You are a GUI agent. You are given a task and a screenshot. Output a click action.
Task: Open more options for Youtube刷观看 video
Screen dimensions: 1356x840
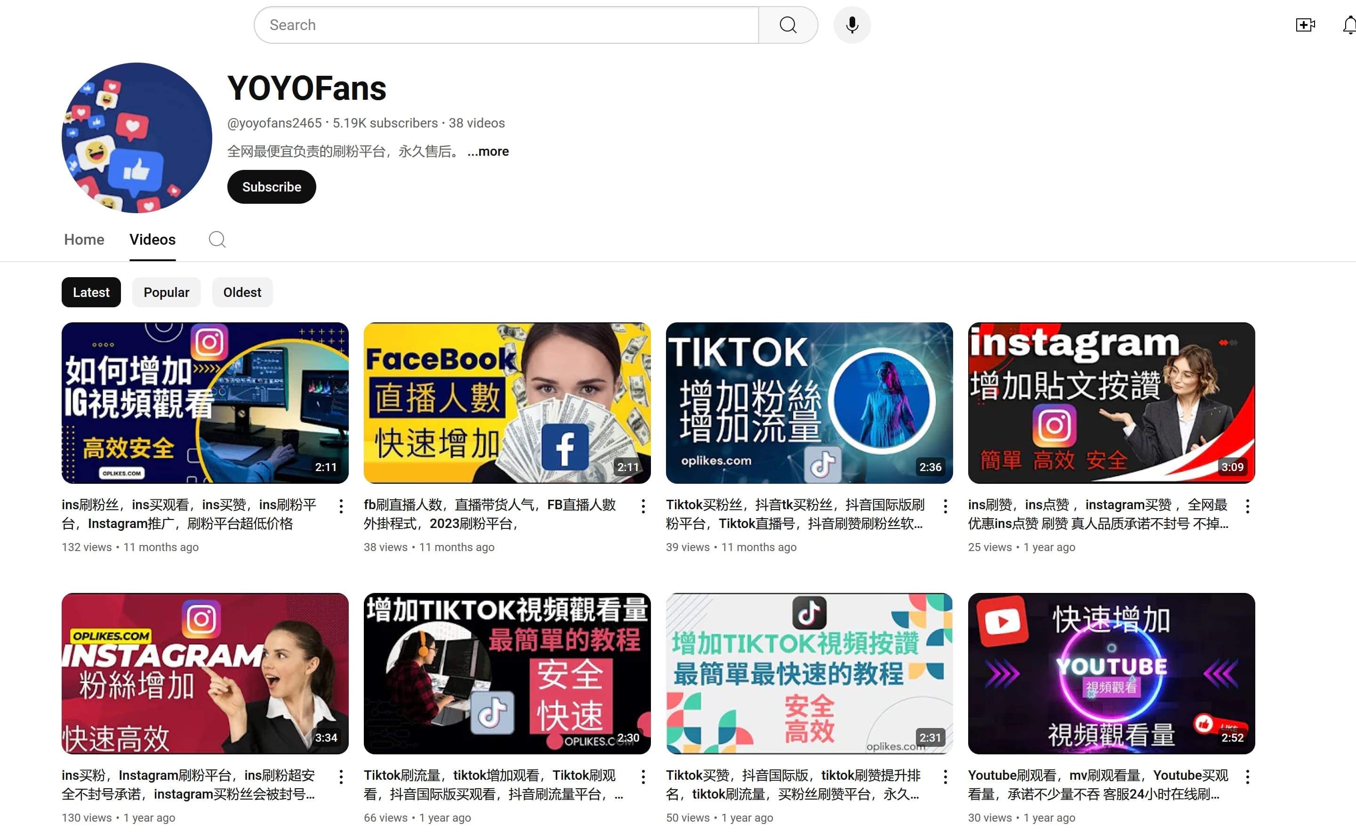coord(1247,776)
